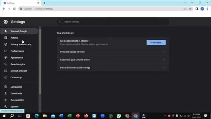Image resolution: width=211 pixels, height=119 pixels.
Task: Expand Sync and Google services row
Action: (x=113, y=52)
